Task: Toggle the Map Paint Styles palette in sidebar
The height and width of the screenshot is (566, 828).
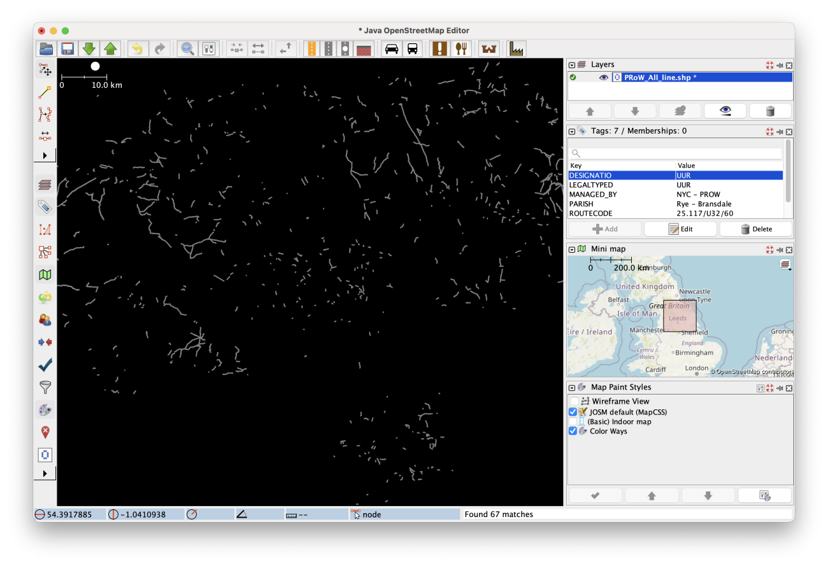Action: pos(45,410)
